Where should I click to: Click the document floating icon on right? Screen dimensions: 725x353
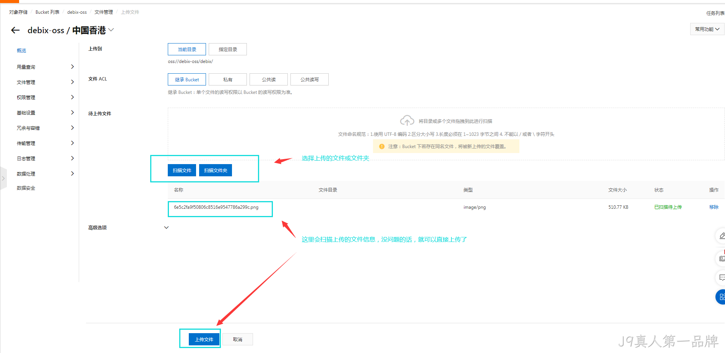coord(721,258)
